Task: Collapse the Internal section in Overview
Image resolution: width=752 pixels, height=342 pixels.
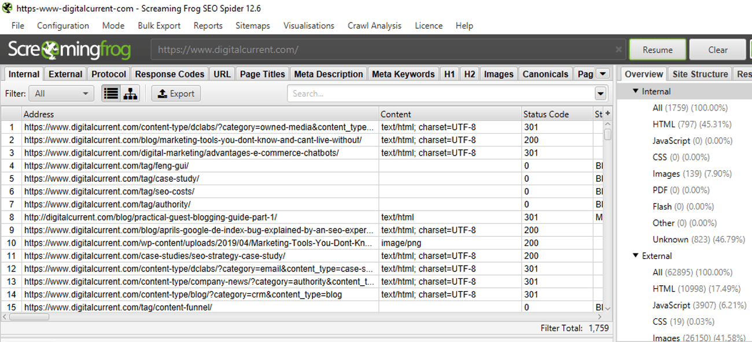Action: [x=635, y=91]
